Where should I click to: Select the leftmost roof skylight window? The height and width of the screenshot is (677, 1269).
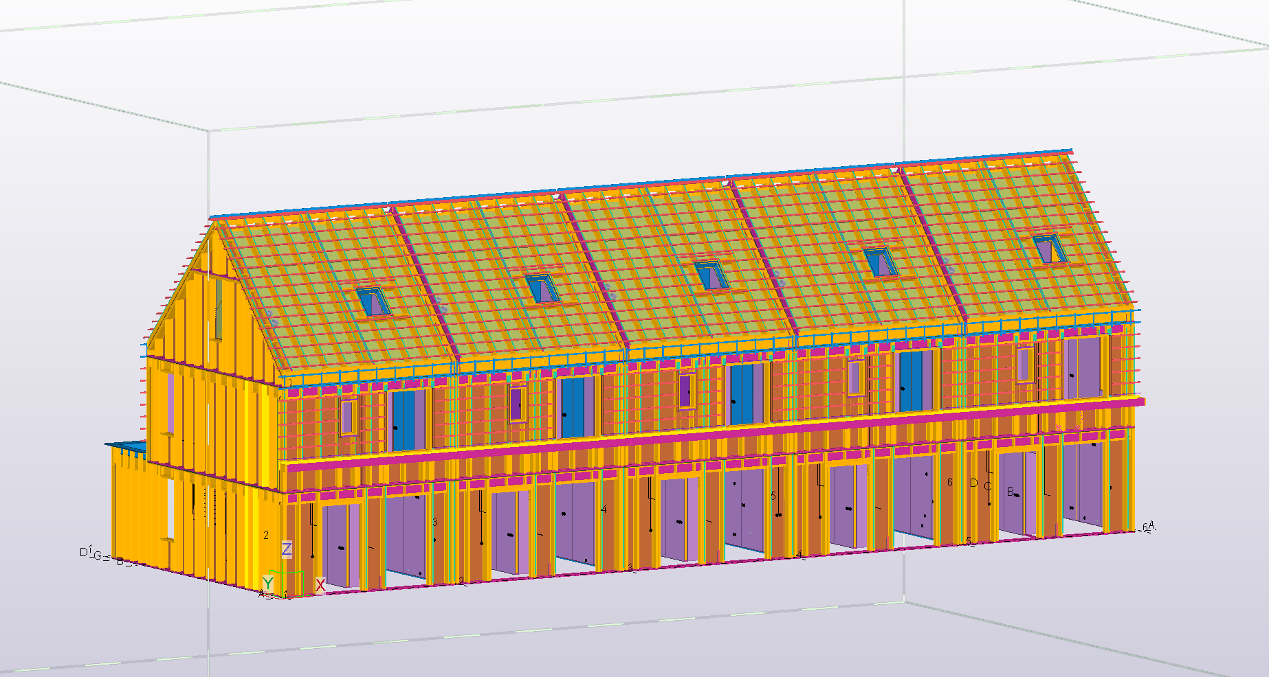click(x=373, y=302)
